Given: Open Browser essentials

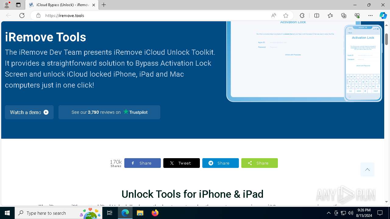Looking at the screenshot, I should point(357,16).
